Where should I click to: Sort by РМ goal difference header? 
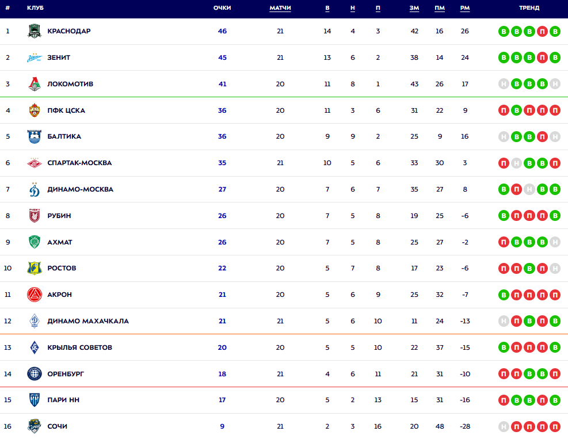tap(465, 8)
